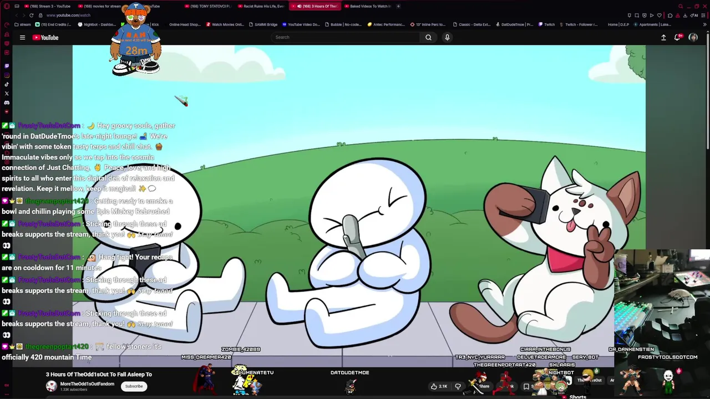Open the YouTube guide hamburger menu

click(x=22, y=37)
